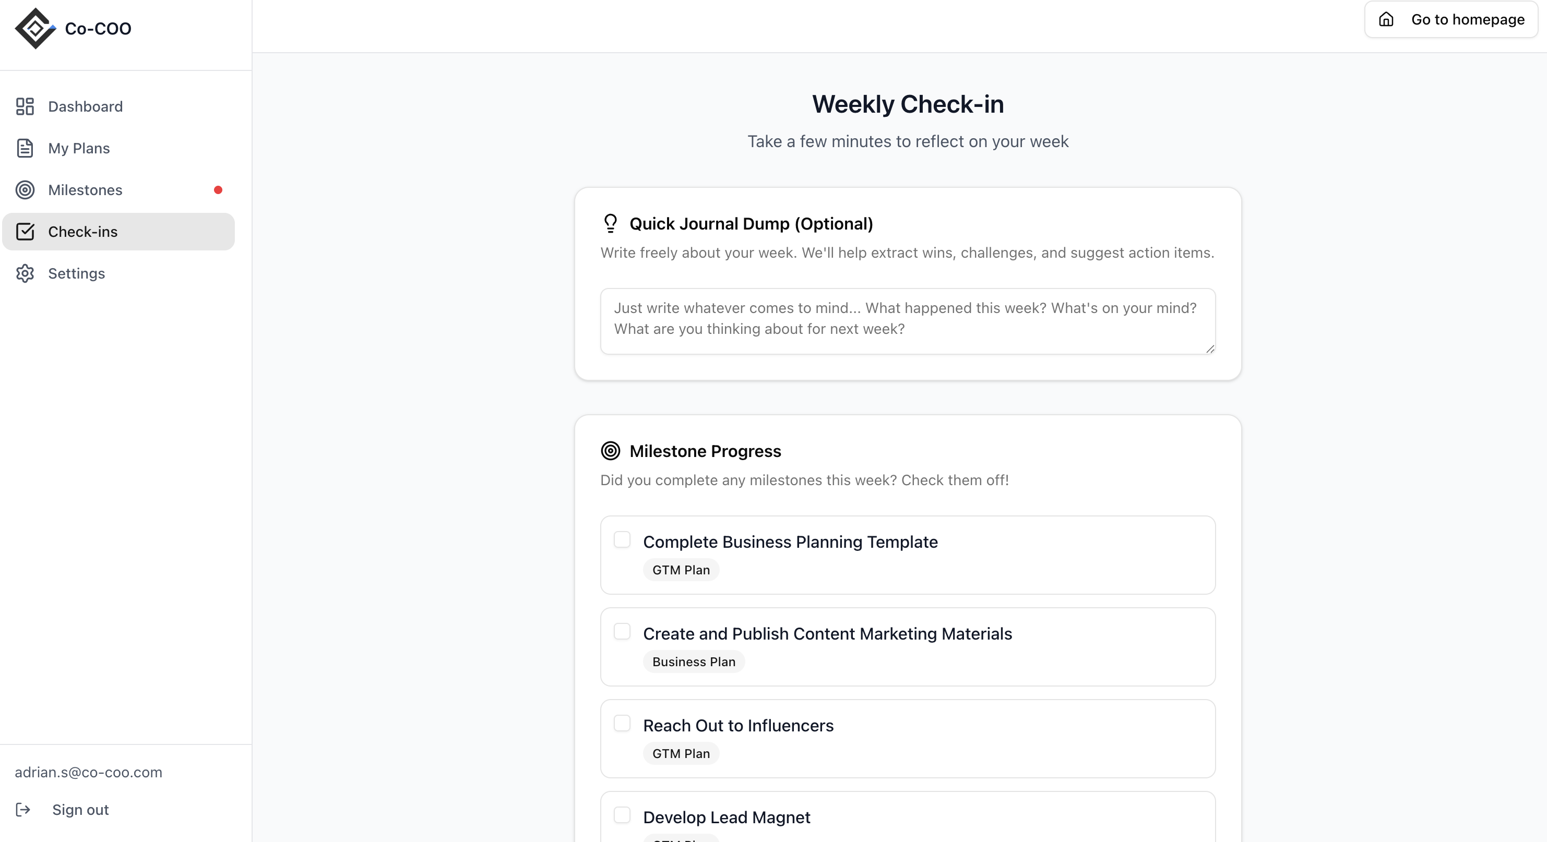Click the home icon in Go to homepage
This screenshot has height=842, width=1547.
[1386, 19]
